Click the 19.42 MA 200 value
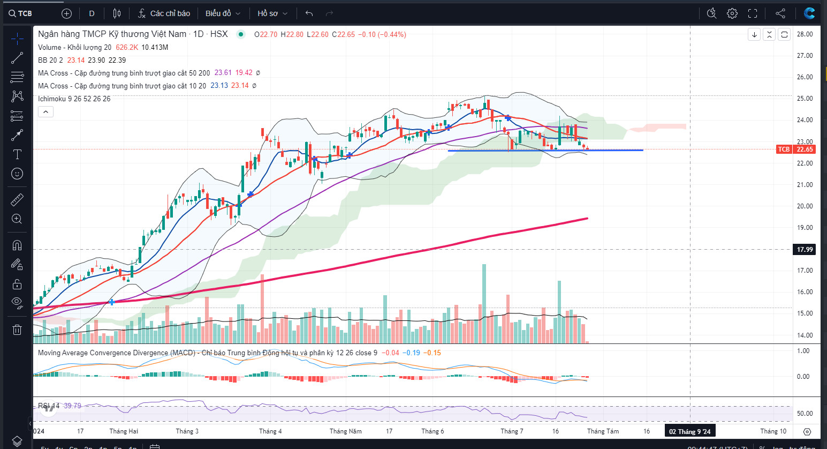Screen dimensions: 827x449 click(244, 73)
